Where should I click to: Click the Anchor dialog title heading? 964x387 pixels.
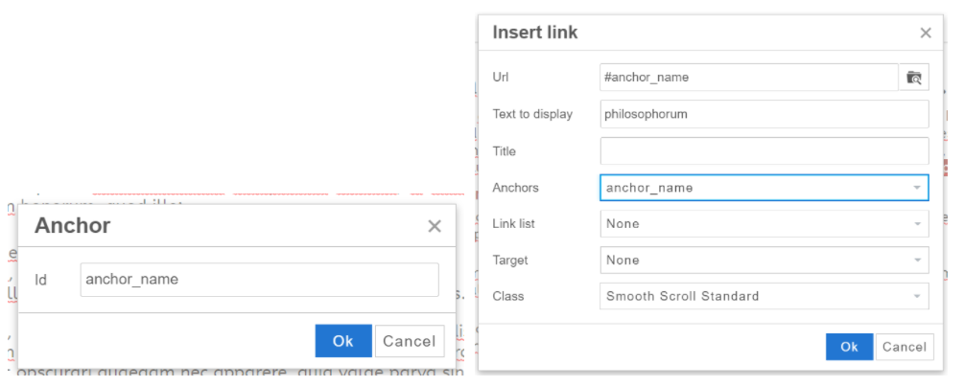pyautogui.click(x=73, y=226)
